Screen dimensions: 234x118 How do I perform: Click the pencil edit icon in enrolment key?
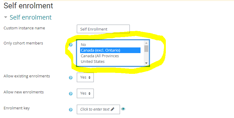pos(113,109)
